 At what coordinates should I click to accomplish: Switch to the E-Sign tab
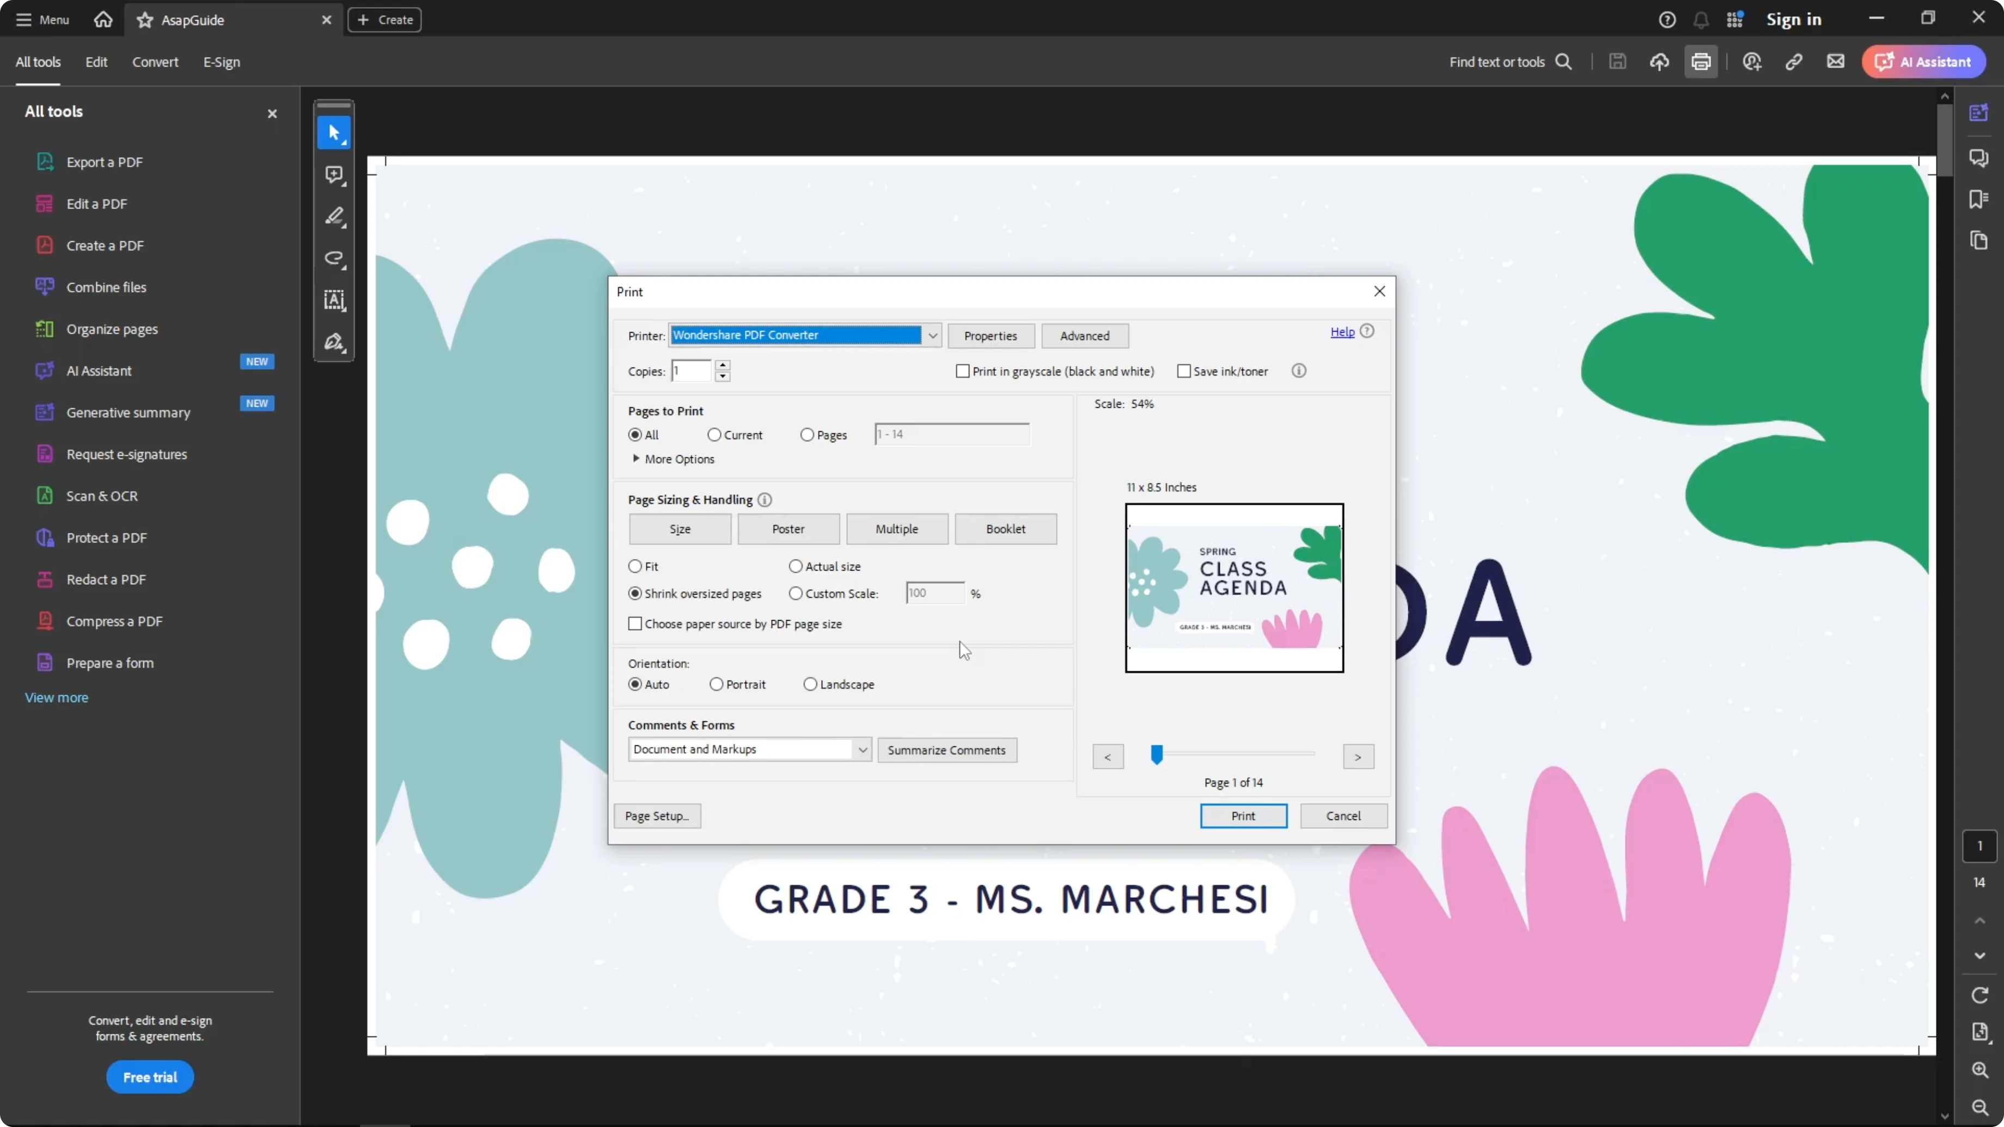(222, 62)
